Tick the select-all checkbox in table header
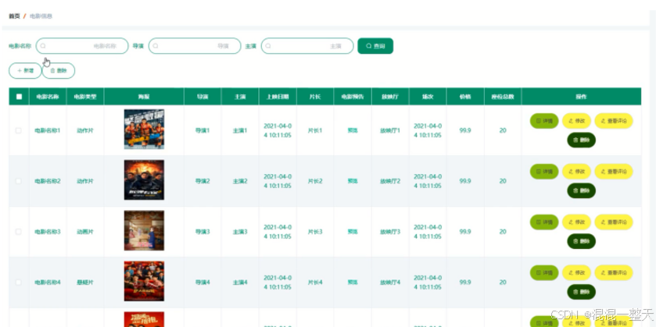This screenshot has width=663, height=327. point(19,97)
